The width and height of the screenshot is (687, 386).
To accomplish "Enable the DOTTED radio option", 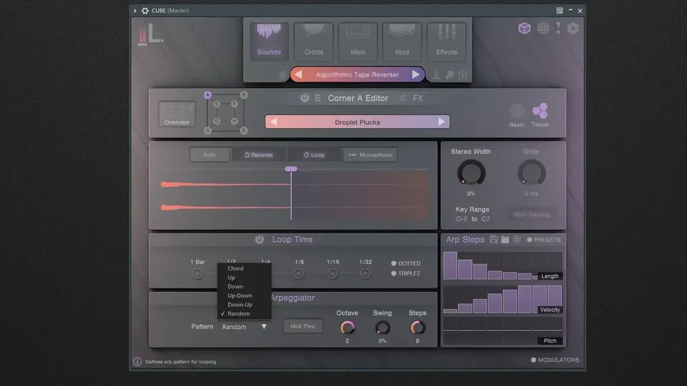I will tap(394, 263).
